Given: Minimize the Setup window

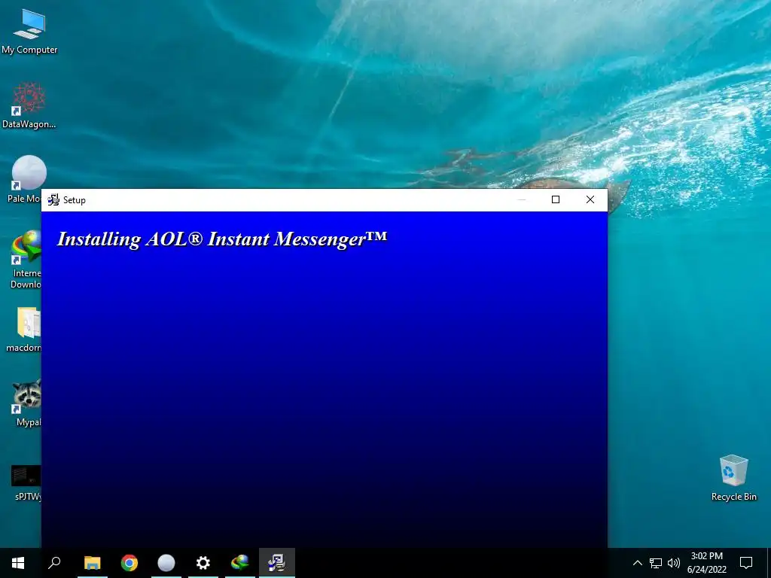Looking at the screenshot, I should point(522,199).
